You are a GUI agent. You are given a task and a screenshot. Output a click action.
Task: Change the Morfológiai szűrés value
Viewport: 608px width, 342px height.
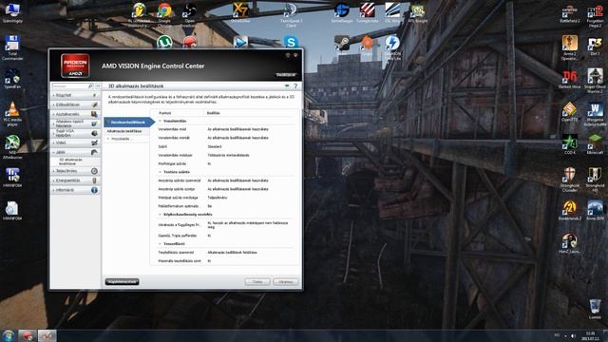[x=209, y=163]
